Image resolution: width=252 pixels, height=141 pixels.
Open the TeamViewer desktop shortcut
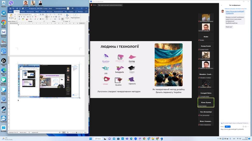[4, 119]
